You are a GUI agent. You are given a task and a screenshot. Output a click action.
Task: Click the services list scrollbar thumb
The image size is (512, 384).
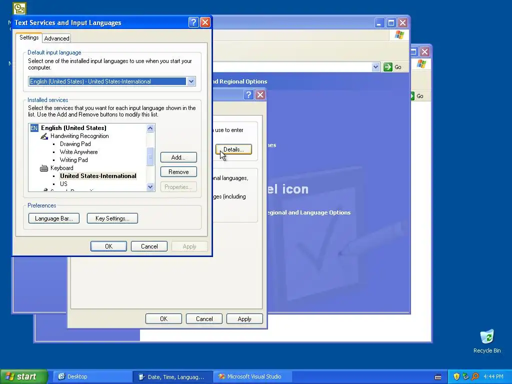pos(150,156)
